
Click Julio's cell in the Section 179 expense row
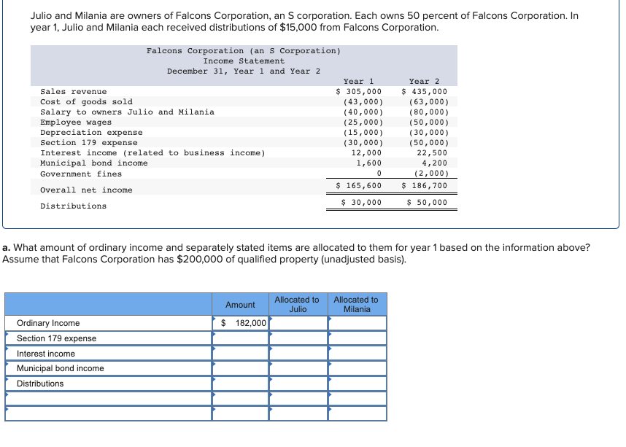point(298,338)
